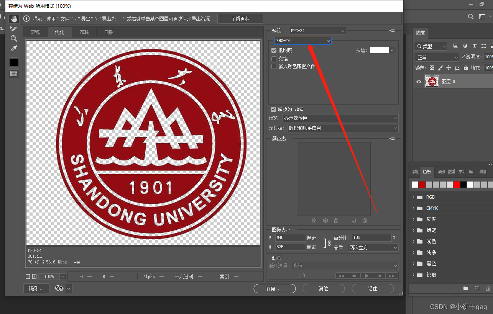The height and width of the screenshot is (314, 493).
Task: Enable the 交错 interlaced checkbox
Action: [274, 59]
